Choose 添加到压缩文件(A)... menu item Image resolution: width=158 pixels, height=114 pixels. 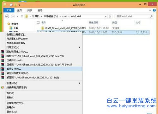pos(41,52)
